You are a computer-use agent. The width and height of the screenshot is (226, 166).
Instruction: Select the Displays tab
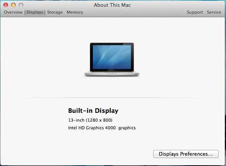click(x=35, y=12)
